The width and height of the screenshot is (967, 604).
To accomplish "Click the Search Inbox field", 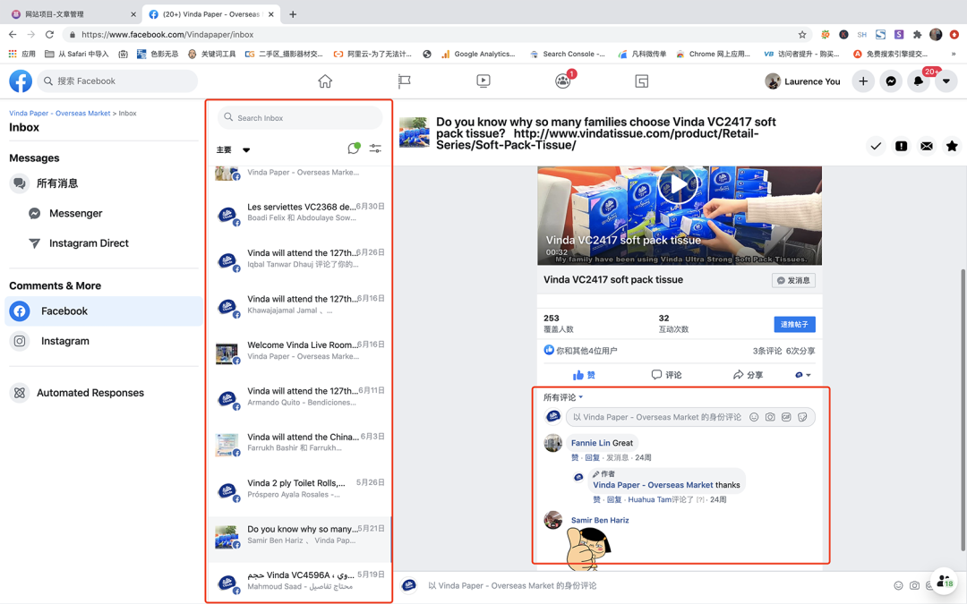I will (x=300, y=118).
